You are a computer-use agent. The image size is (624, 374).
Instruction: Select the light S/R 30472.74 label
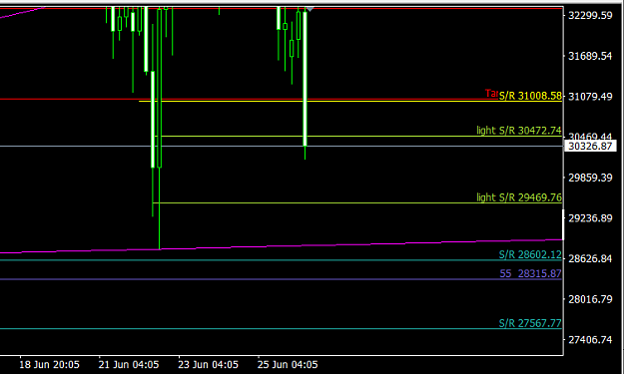519,131
